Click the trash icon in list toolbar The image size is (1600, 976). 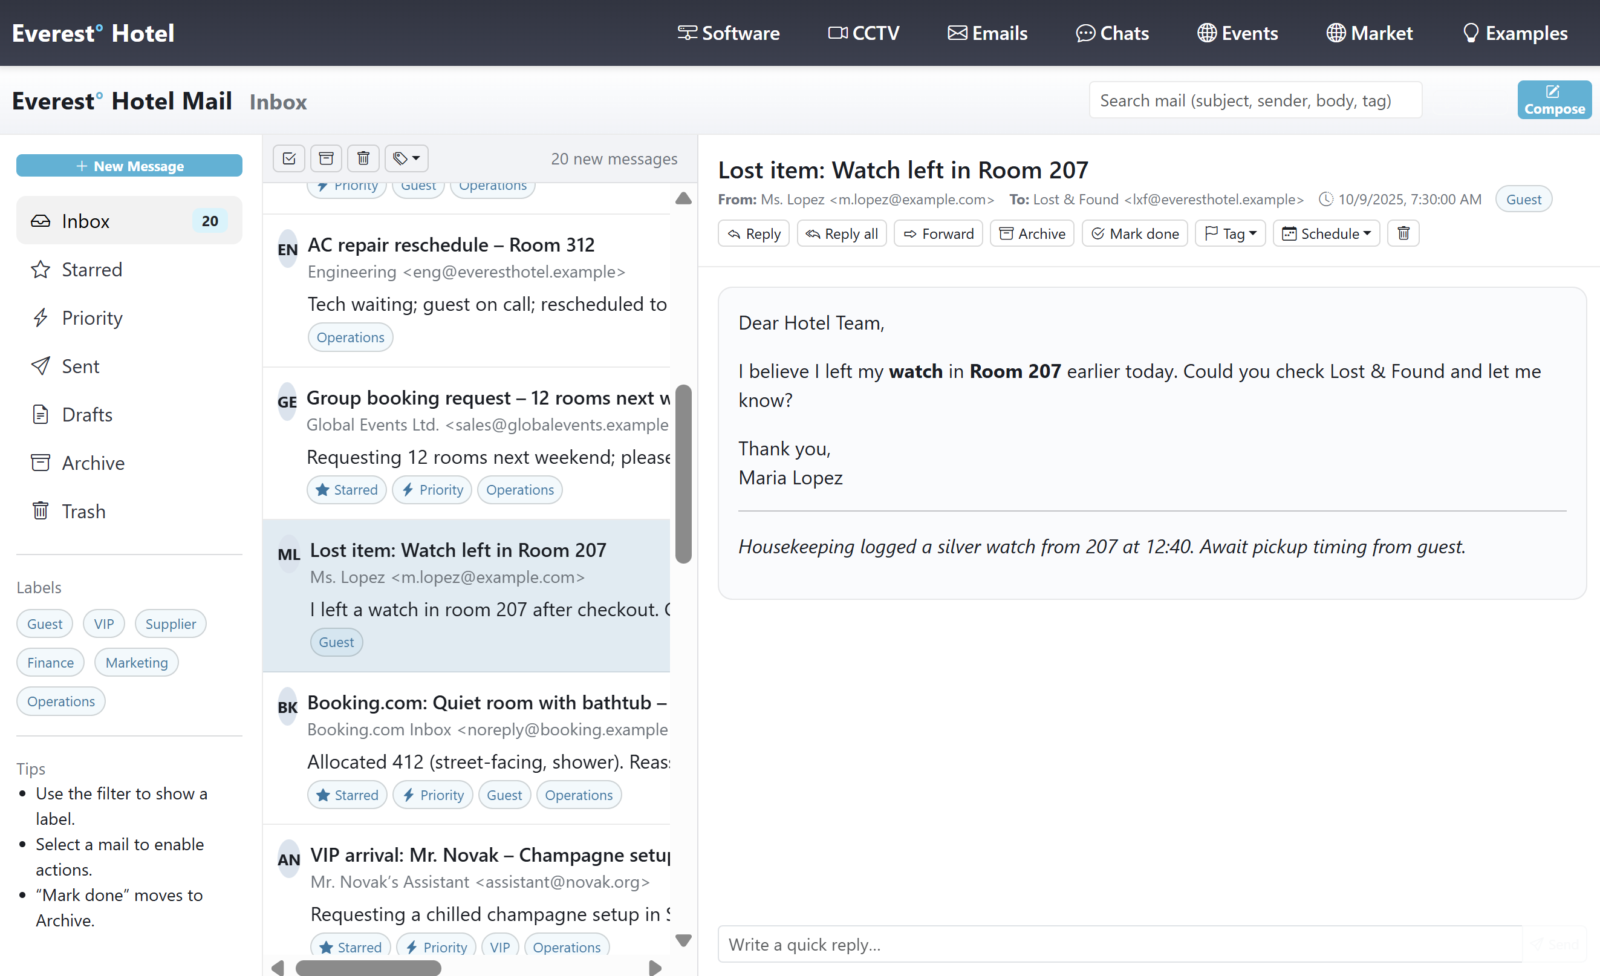(363, 158)
